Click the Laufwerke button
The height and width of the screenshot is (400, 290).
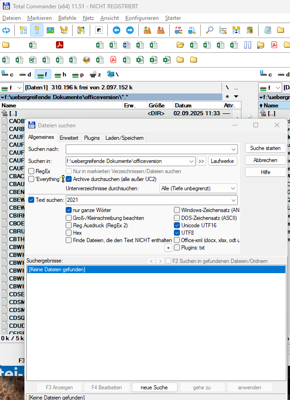point(222,161)
